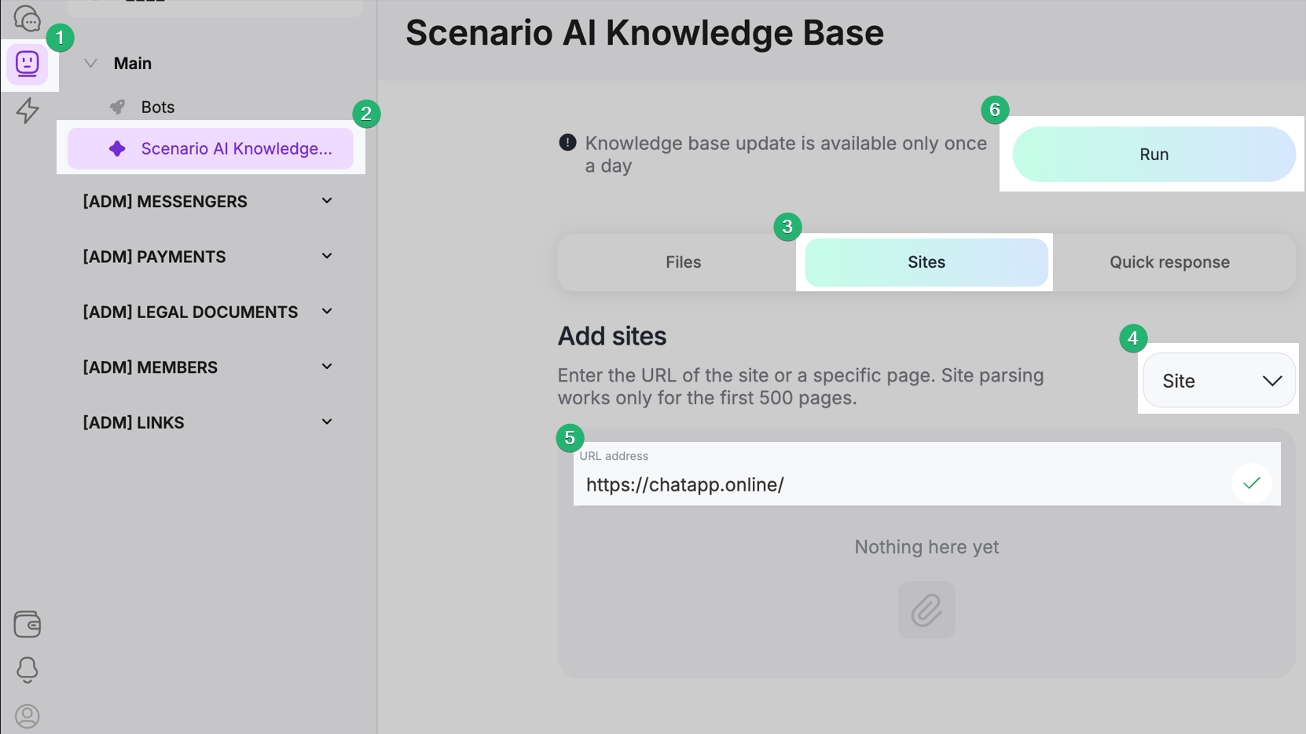Screen dimensions: 1306x734
Task: Open the lightning bolt automation icon
Action: 28,110
